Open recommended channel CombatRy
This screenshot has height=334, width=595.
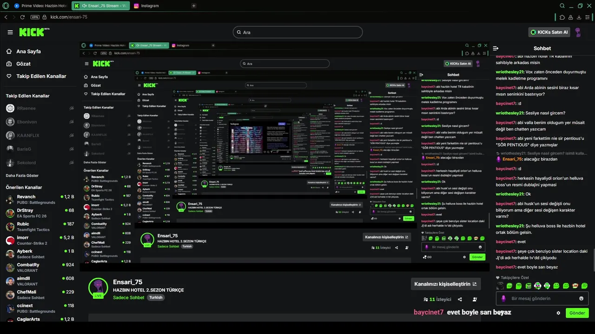[x=39, y=267]
